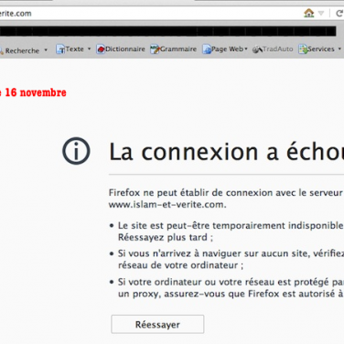This screenshot has height=344, width=344.
Task: Expand the Recherche dropdown arrow
Action: point(46,50)
